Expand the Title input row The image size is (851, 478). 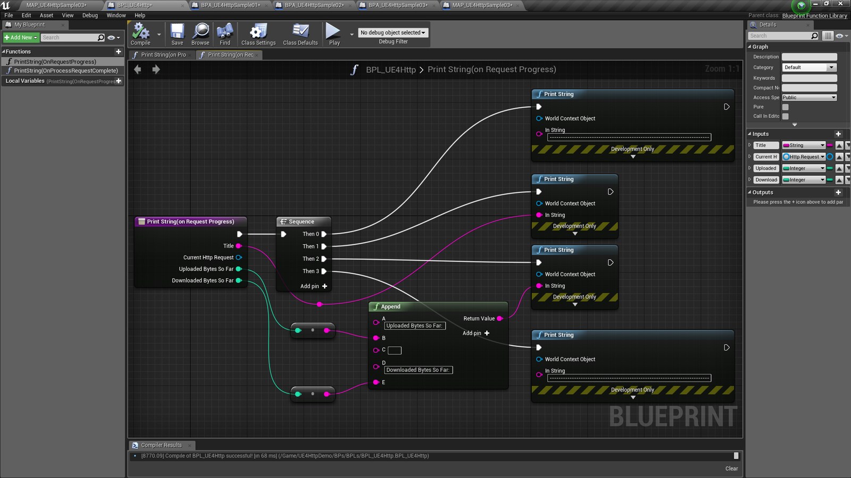pyautogui.click(x=749, y=145)
